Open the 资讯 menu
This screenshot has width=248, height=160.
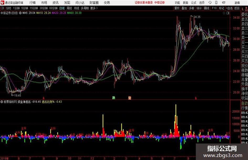point(56,3)
